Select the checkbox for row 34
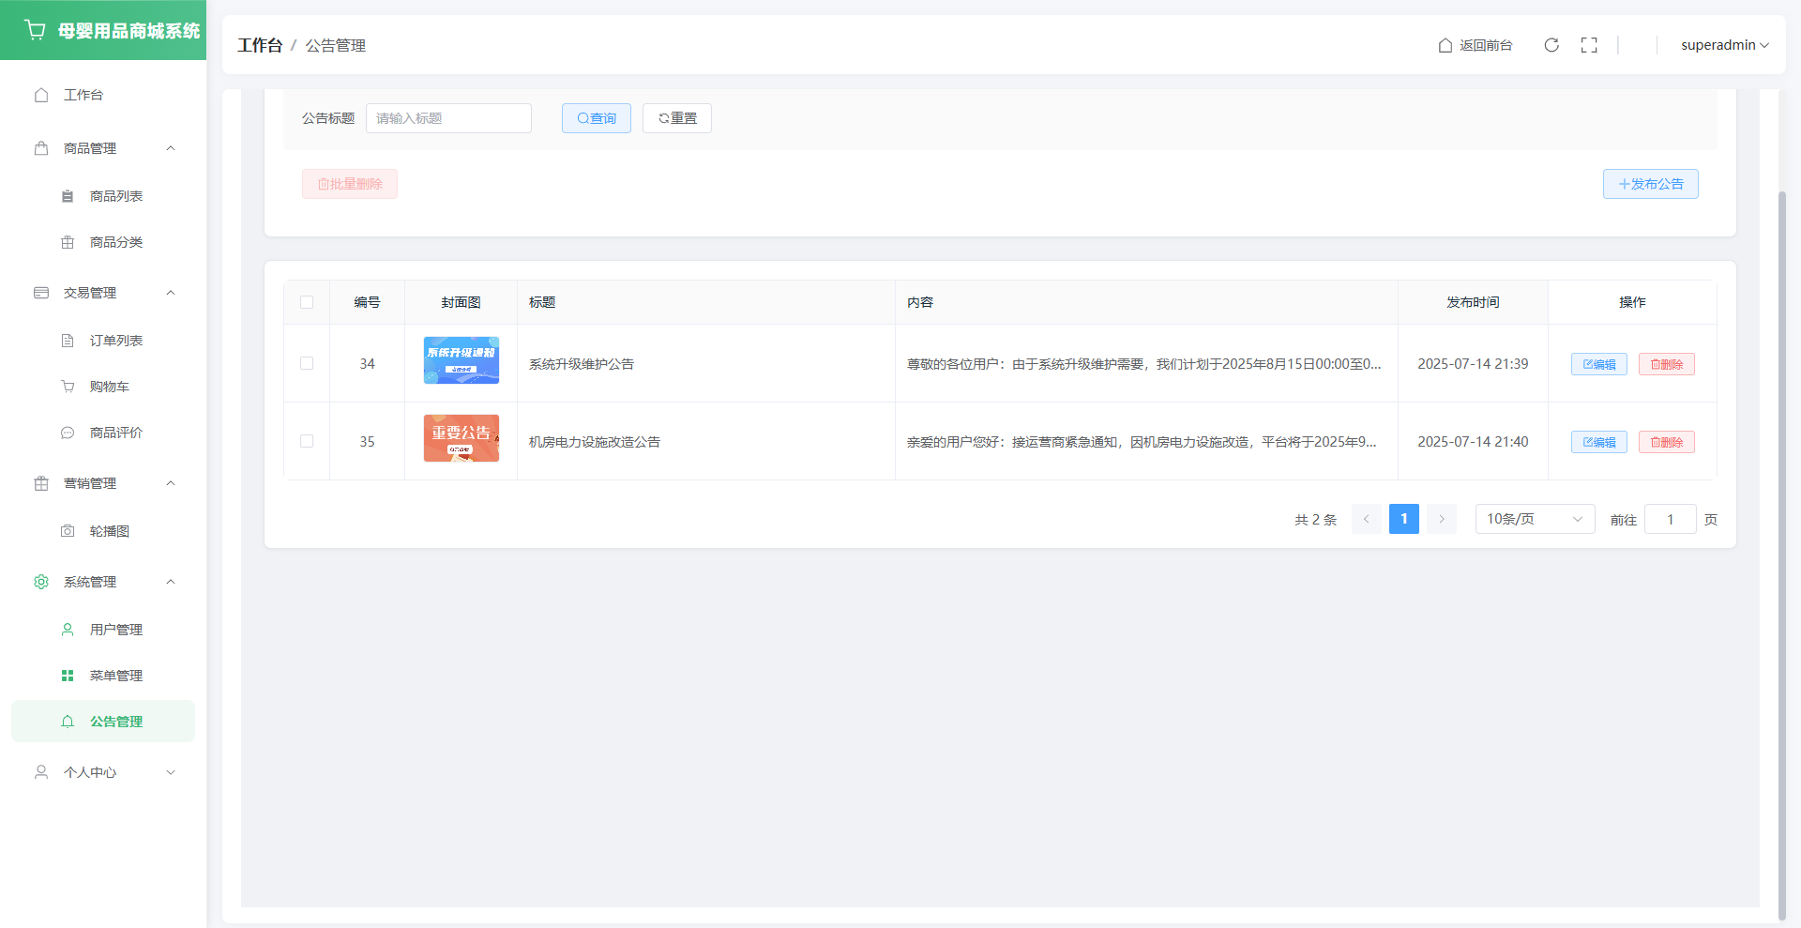This screenshot has height=928, width=1801. pyautogui.click(x=307, y=363)
